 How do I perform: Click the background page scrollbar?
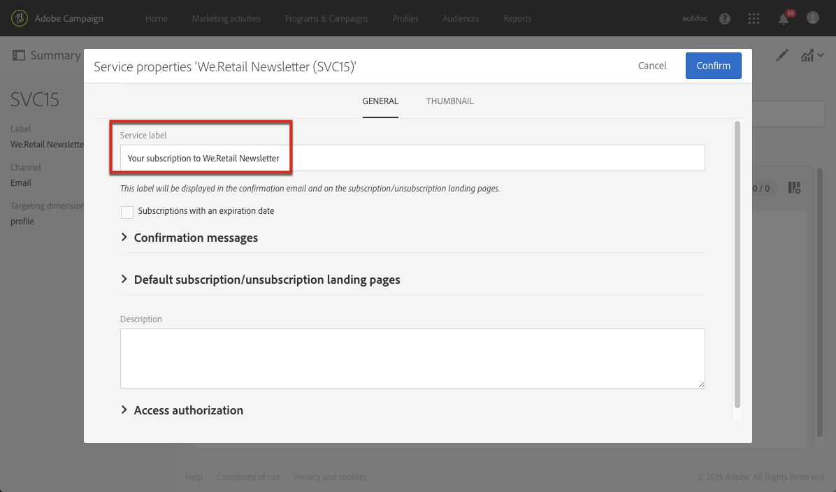point(820,302)
